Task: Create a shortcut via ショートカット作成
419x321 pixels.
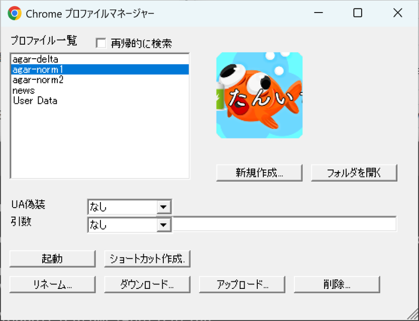Action: coord(147,258)
